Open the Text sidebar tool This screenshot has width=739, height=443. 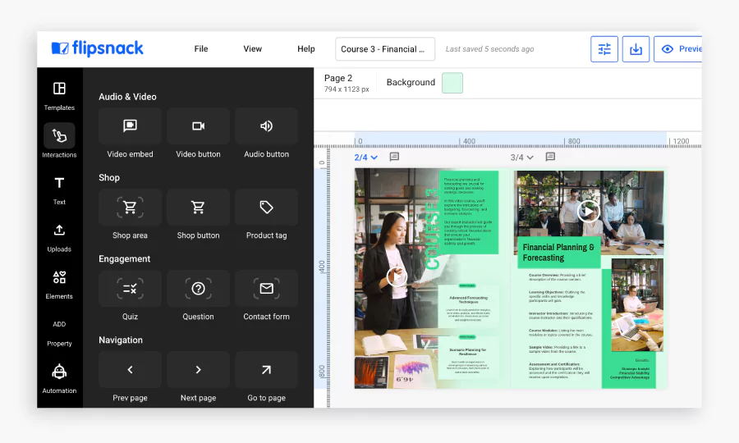point(59,190)
